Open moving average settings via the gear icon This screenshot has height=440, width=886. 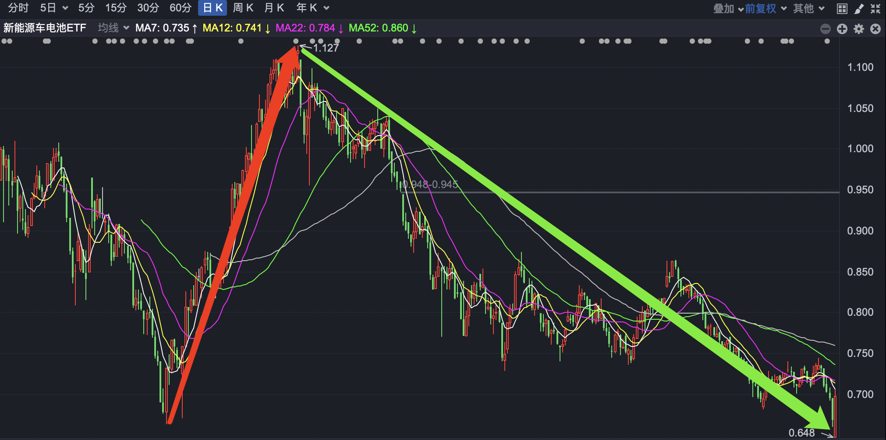[x=859, y=29]
